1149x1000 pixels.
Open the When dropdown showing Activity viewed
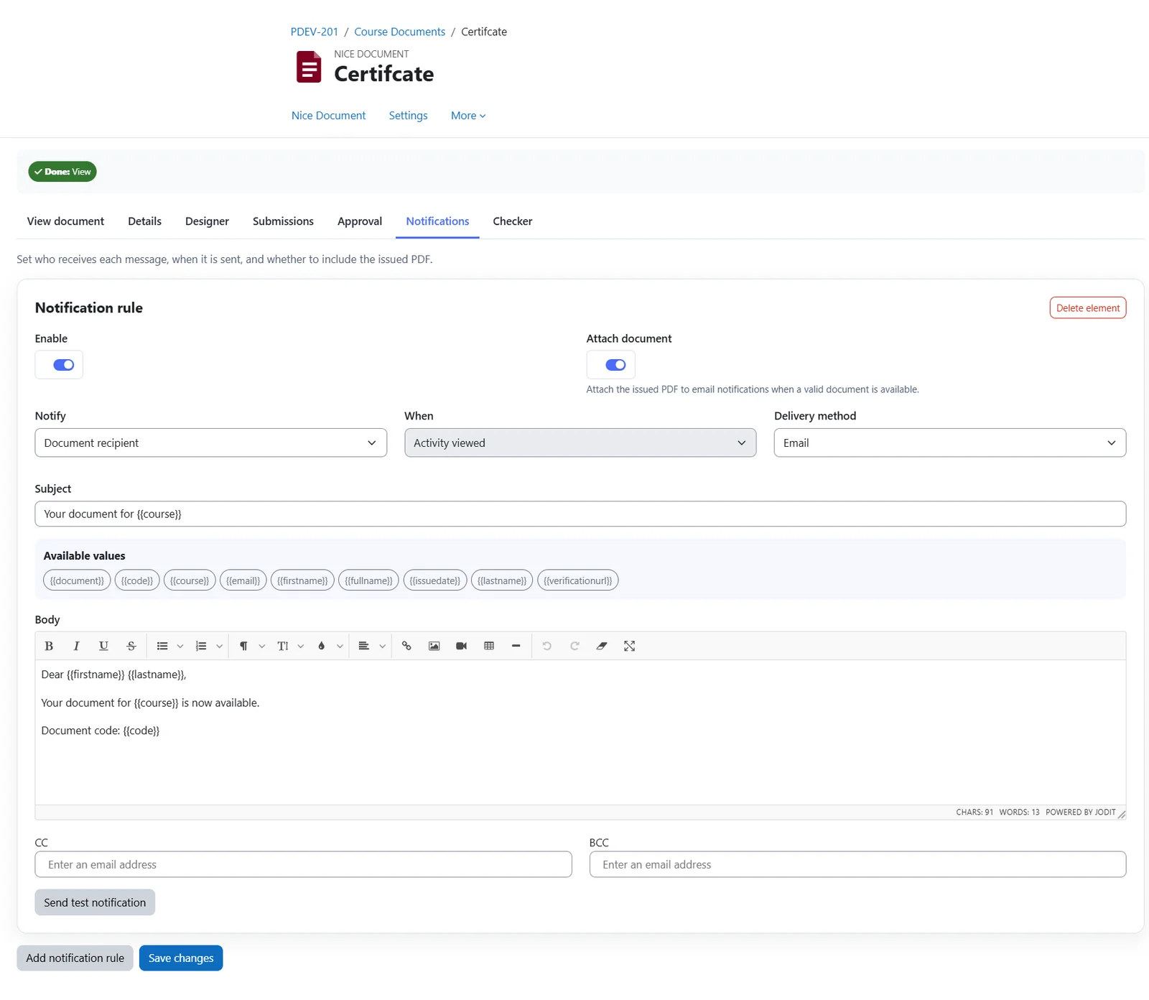coord(580,443)
